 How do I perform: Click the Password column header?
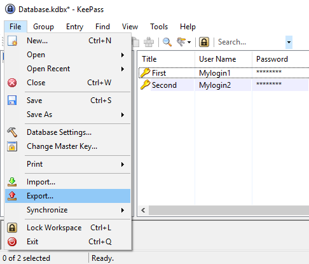tap(280, 59)
